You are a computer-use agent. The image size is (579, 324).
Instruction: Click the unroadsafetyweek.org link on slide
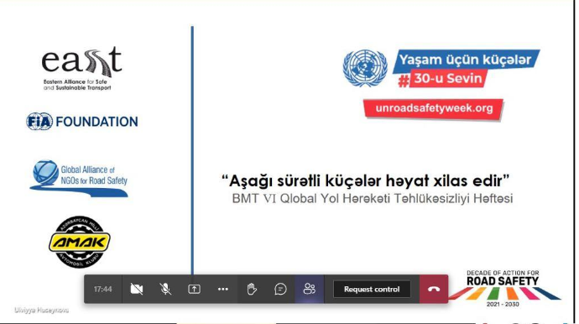tap(434, 108)
